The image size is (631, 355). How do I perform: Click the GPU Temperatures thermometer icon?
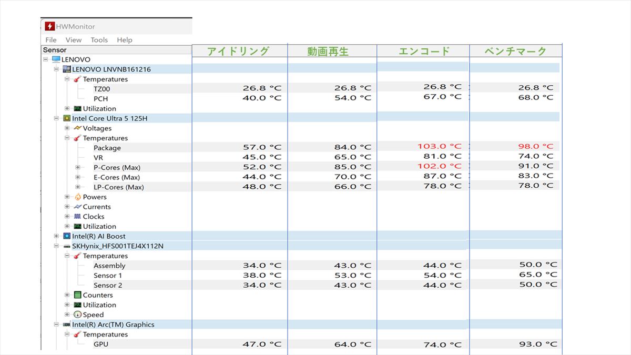point(77,334)
